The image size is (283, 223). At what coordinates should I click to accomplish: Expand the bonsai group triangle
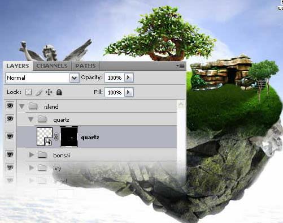pyautogui.click(x=32, y=155)
